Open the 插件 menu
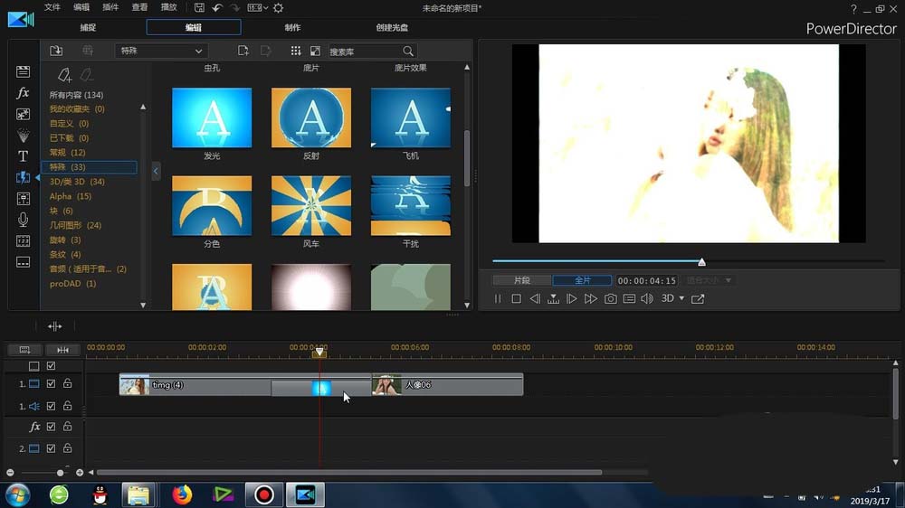 [110, 7]
